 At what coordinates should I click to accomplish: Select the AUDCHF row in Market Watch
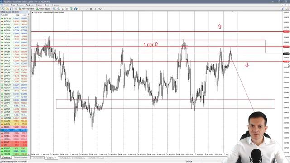14,21
